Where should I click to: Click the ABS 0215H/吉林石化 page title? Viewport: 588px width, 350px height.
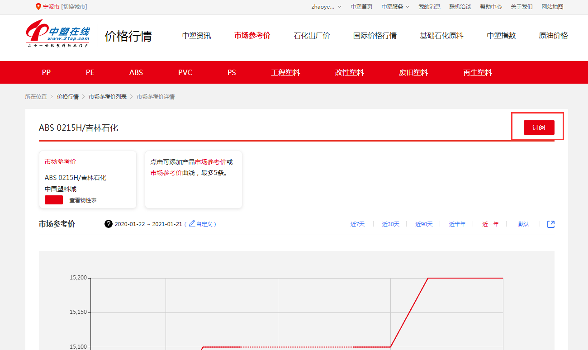(79, 128)
